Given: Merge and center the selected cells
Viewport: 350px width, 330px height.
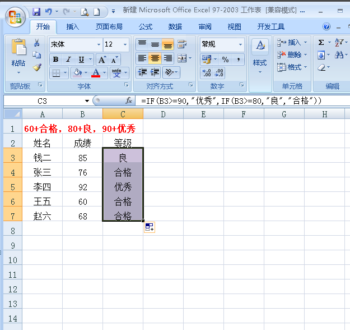Looking at the screenshot, I should [182, 58].
